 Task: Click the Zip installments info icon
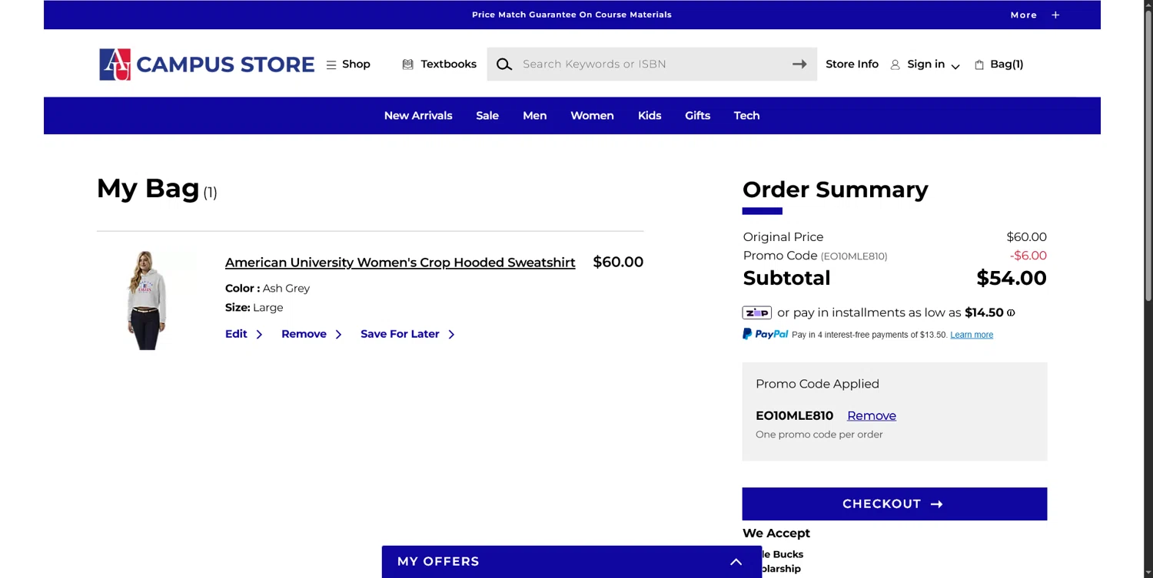[x=1011, y=313]
